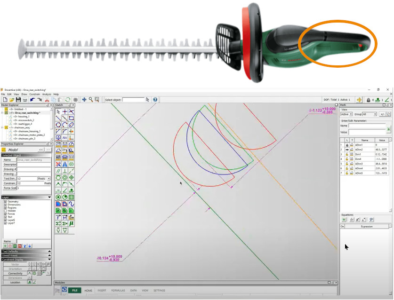394x300 pixels.
Task: Select the force F vector tool
Action: tap(58, 217)
